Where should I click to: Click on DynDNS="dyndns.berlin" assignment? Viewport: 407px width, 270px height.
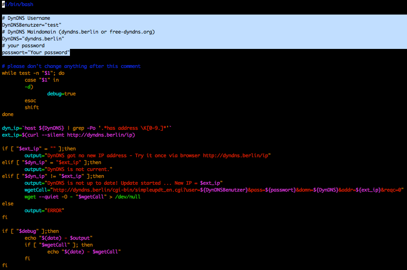point(33,39)
